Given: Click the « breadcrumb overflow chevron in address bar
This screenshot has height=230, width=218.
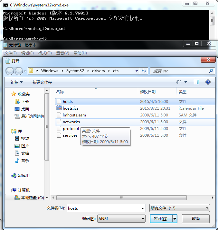Looking at the screenshot, I should 37,71.
